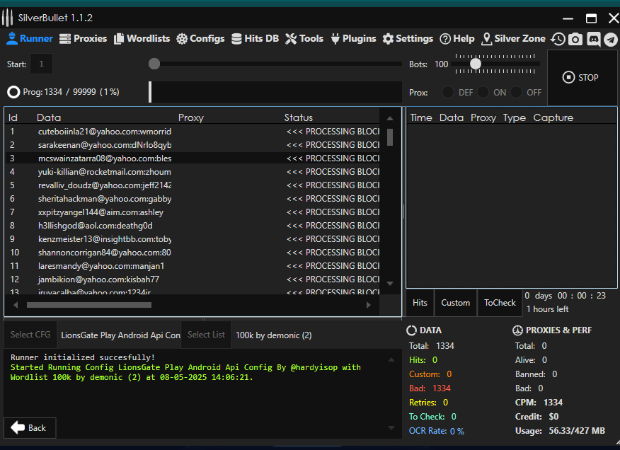Click the clock history icon

558,40
